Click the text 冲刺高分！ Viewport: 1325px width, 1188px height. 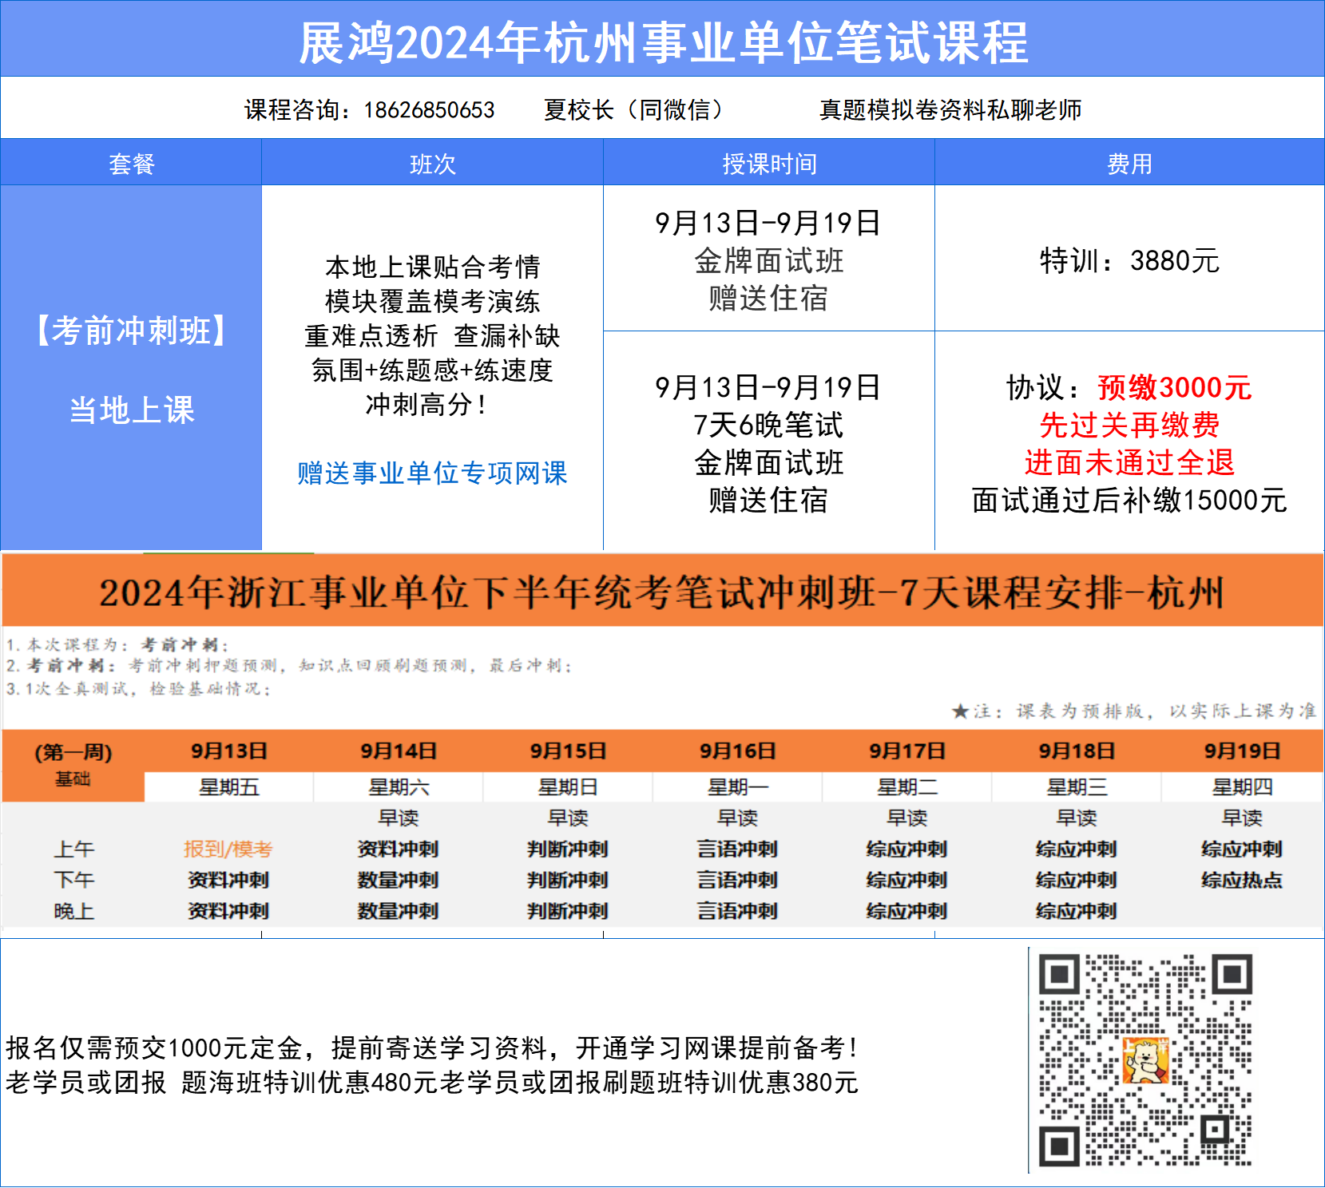click(x=427, y=404)
